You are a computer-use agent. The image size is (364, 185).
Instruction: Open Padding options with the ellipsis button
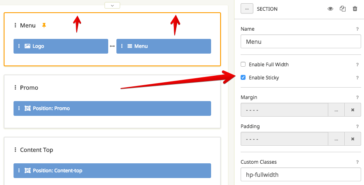coord(336,139)
